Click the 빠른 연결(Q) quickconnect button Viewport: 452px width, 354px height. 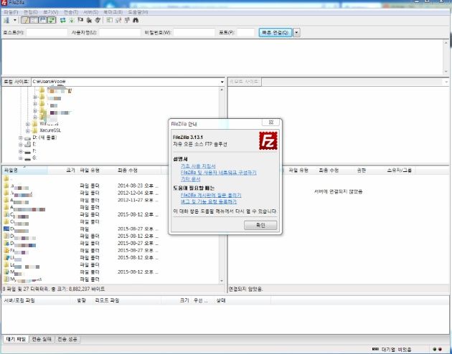pos(276,32)
